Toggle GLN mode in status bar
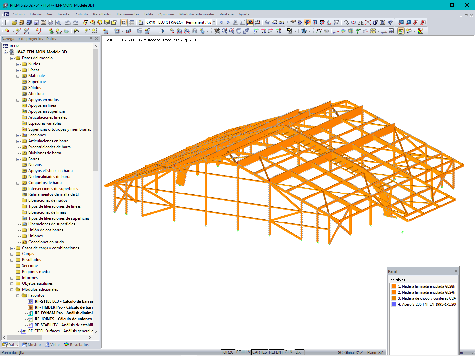The image size is (475, 356). coord(289,352)
